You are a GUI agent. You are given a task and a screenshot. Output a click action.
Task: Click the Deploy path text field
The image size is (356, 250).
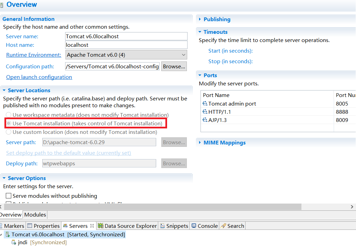point(99,163)
